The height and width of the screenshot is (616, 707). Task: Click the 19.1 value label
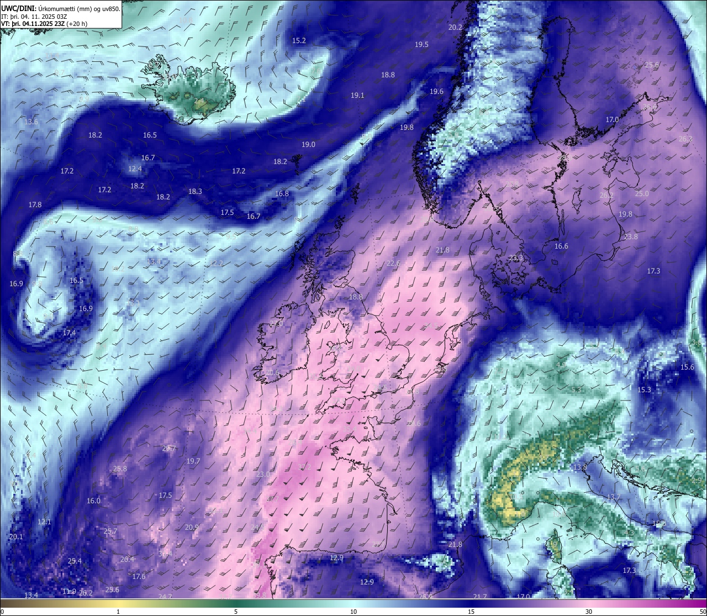[357, 95]
